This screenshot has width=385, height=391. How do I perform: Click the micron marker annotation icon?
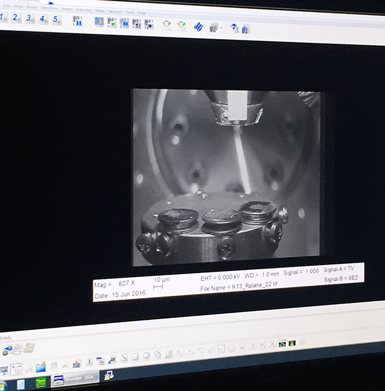[x=112, y=359]
